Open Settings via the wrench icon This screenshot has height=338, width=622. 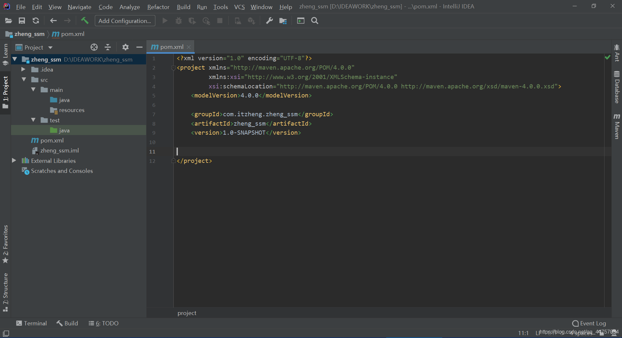point(269,21)
